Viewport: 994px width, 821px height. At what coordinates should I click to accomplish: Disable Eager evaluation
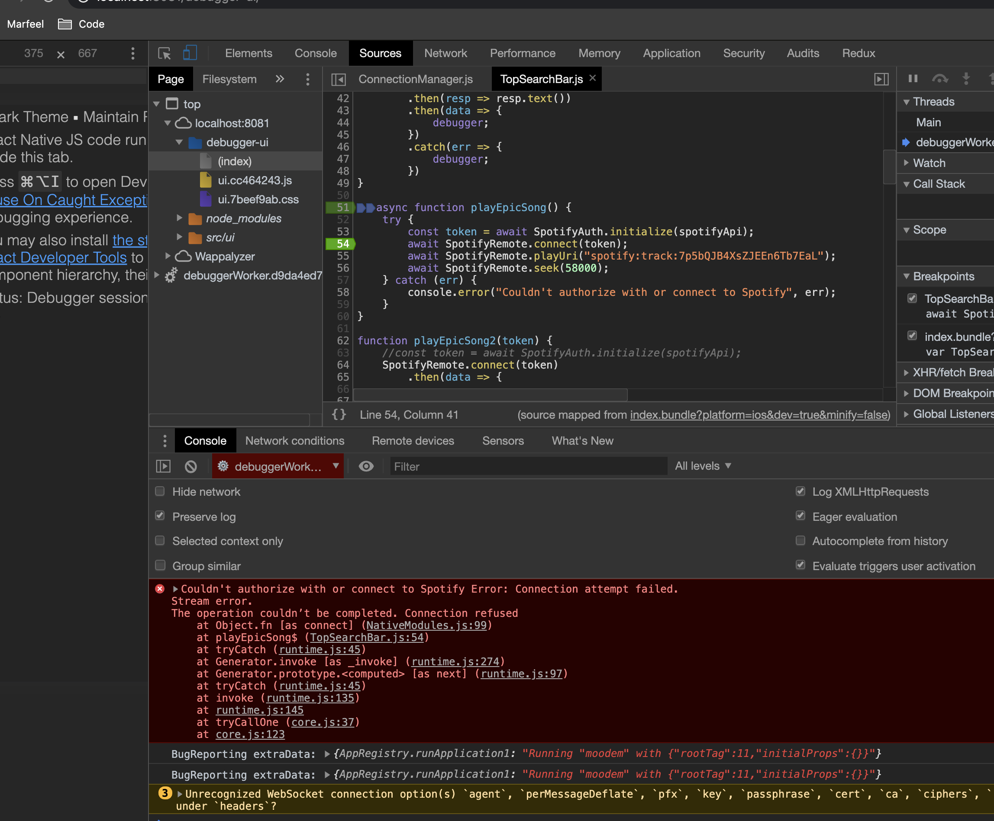pyautogui.click(x=800, y=516)
